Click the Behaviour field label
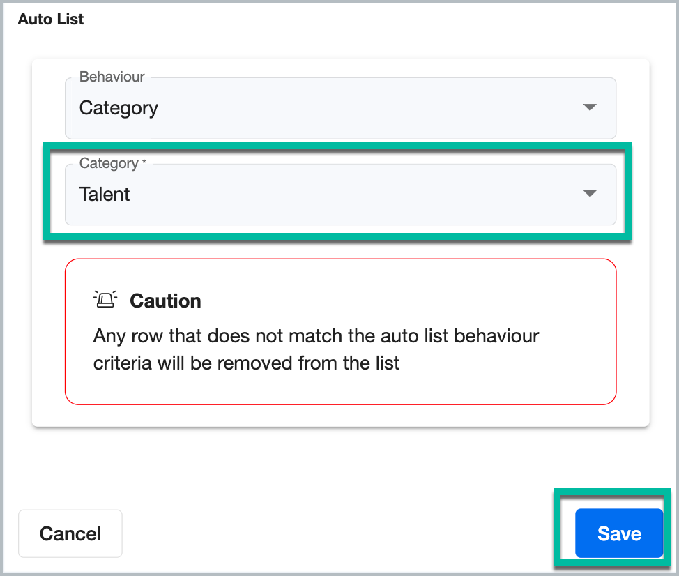Screen dimensions: 679x576 112,77
